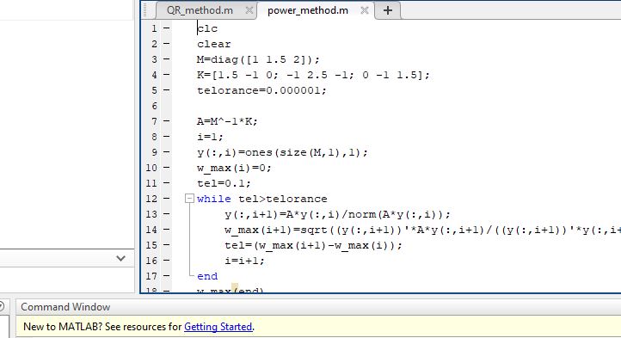Close the QR_method.m tab
This screenshot has width=621, height=338.
point(249,10)
